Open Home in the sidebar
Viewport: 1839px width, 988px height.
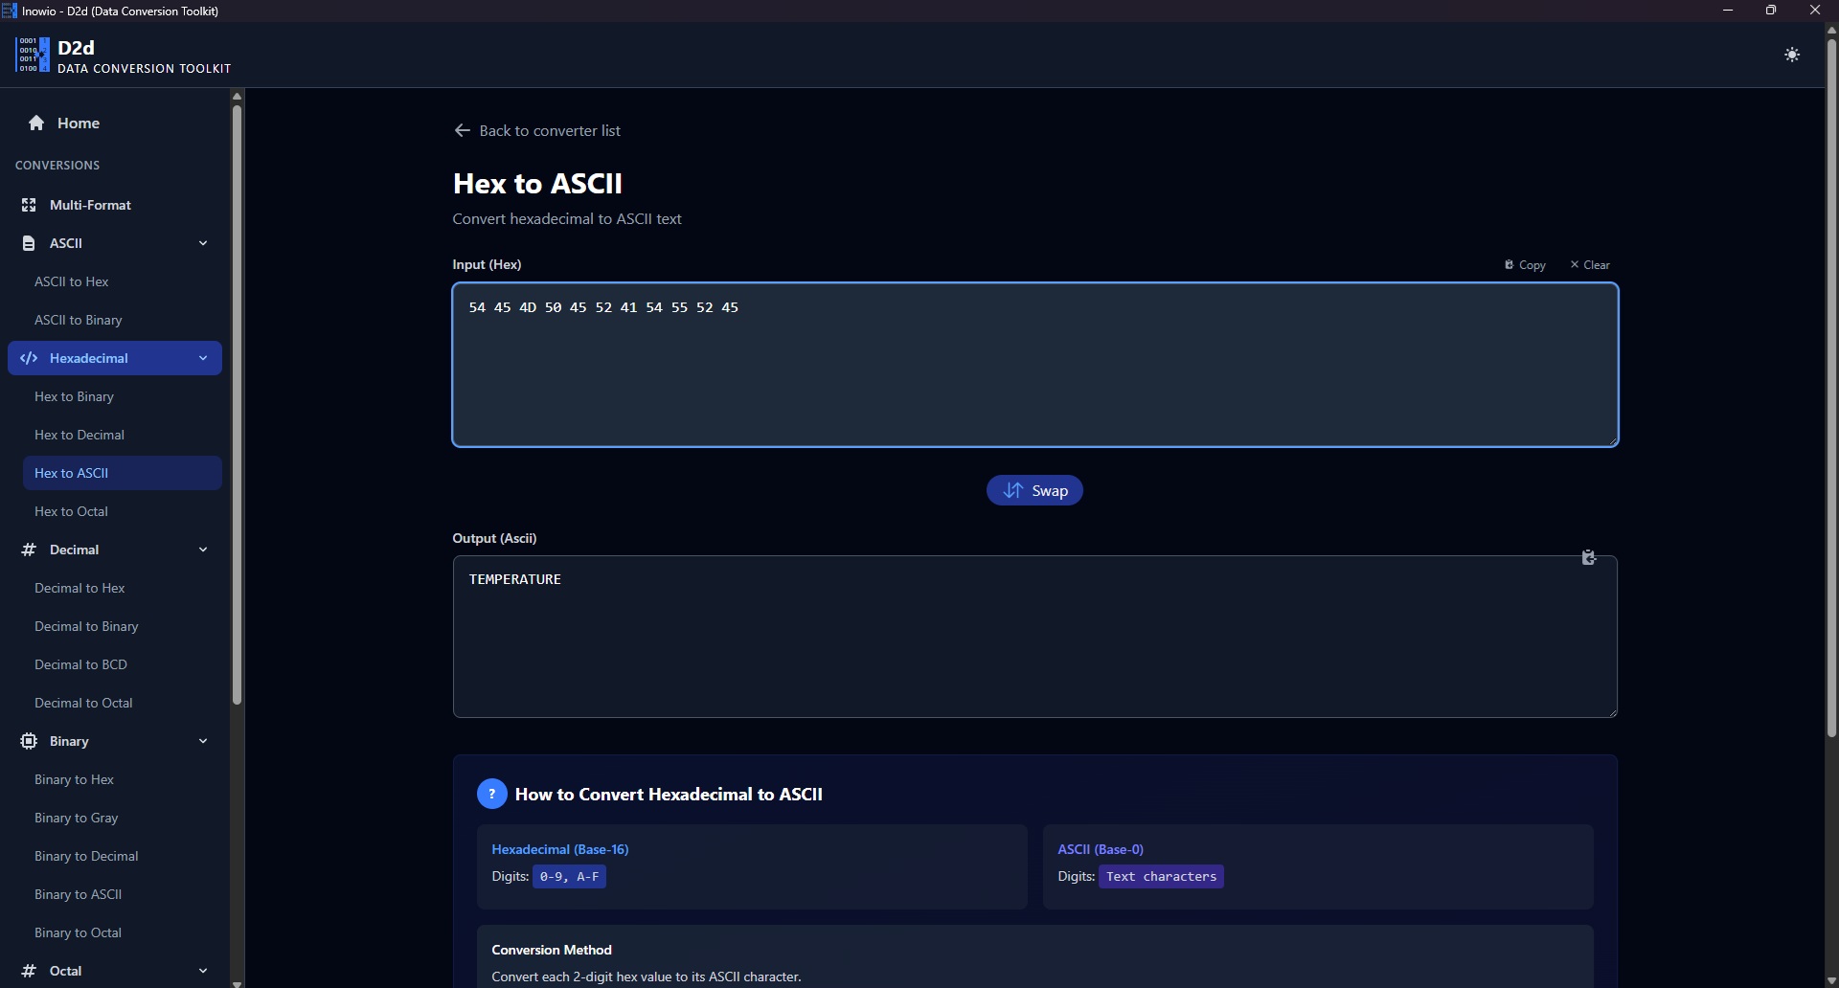click(115, 123)
